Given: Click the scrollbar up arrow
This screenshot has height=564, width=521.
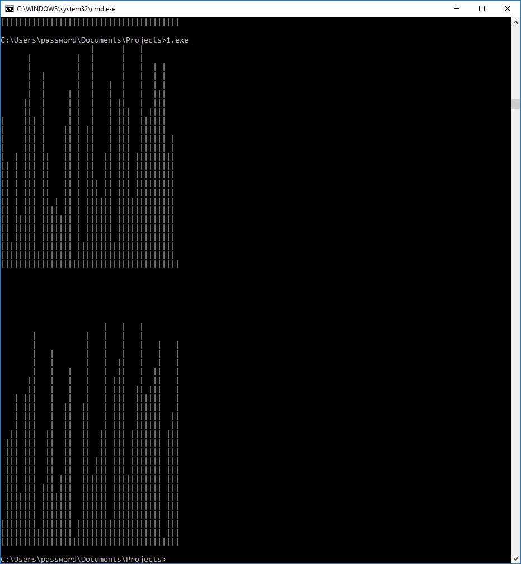Looking at the screenshot, I should 515,22.
